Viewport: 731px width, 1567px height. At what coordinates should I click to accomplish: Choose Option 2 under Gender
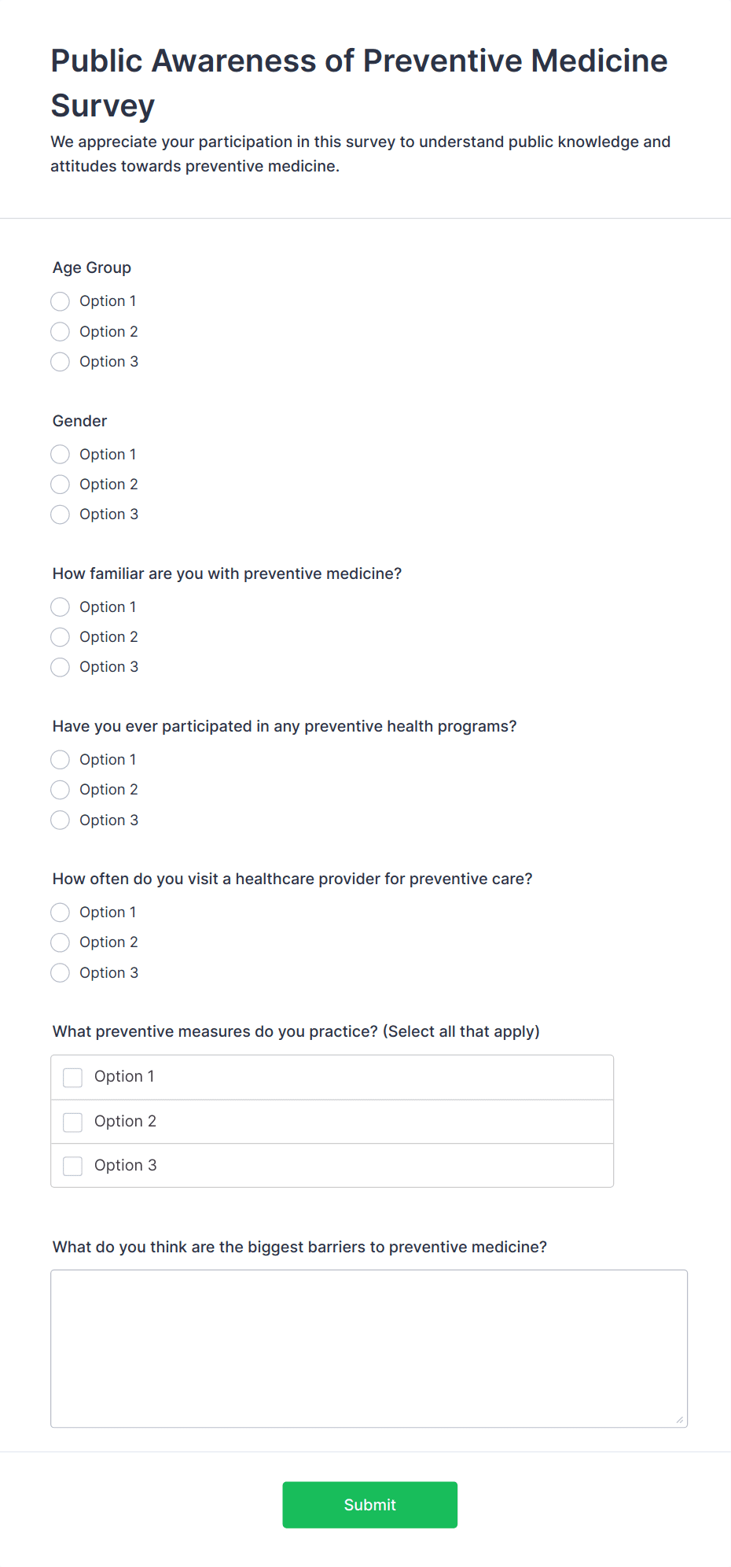61,485
